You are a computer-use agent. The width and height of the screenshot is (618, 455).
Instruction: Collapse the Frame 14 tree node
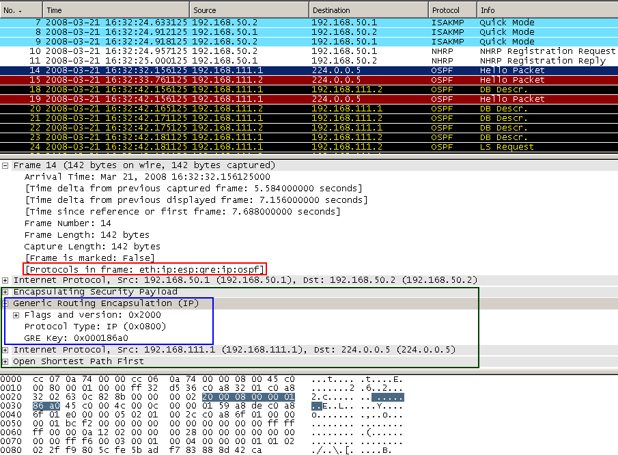point(6,165)
